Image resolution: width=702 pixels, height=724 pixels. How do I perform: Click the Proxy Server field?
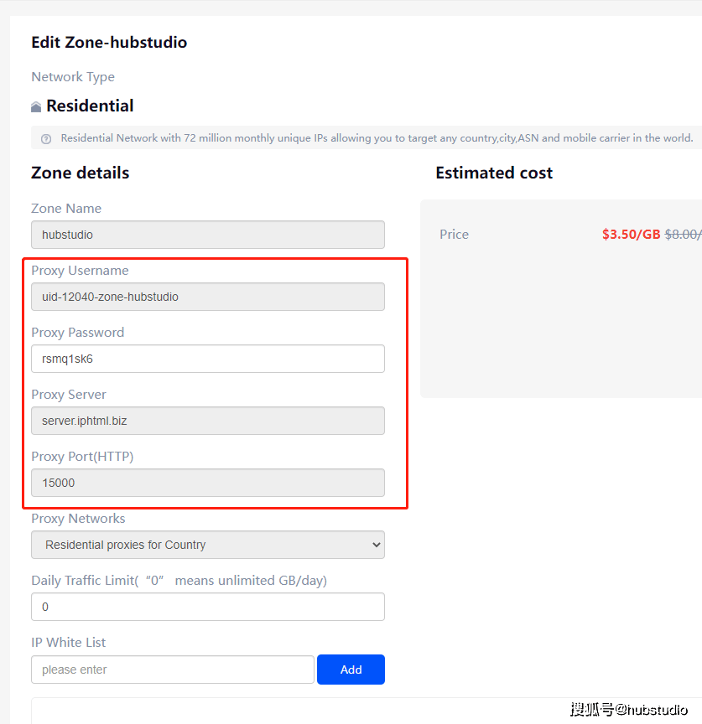coord(207,421)
